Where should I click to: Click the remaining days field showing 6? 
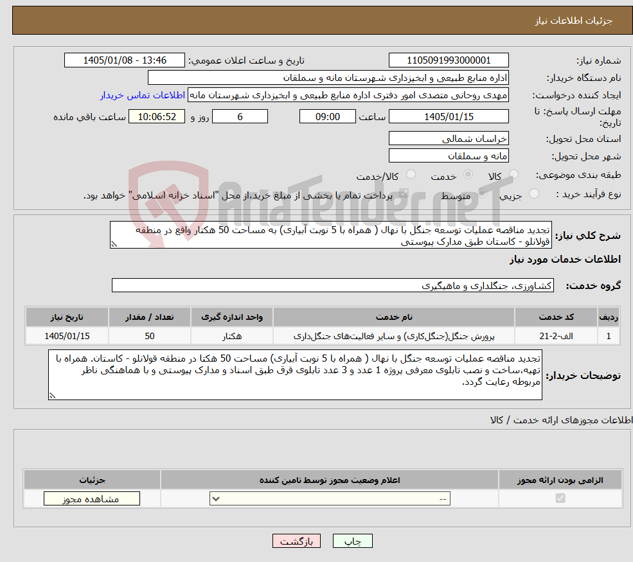[x=240, y=117]
